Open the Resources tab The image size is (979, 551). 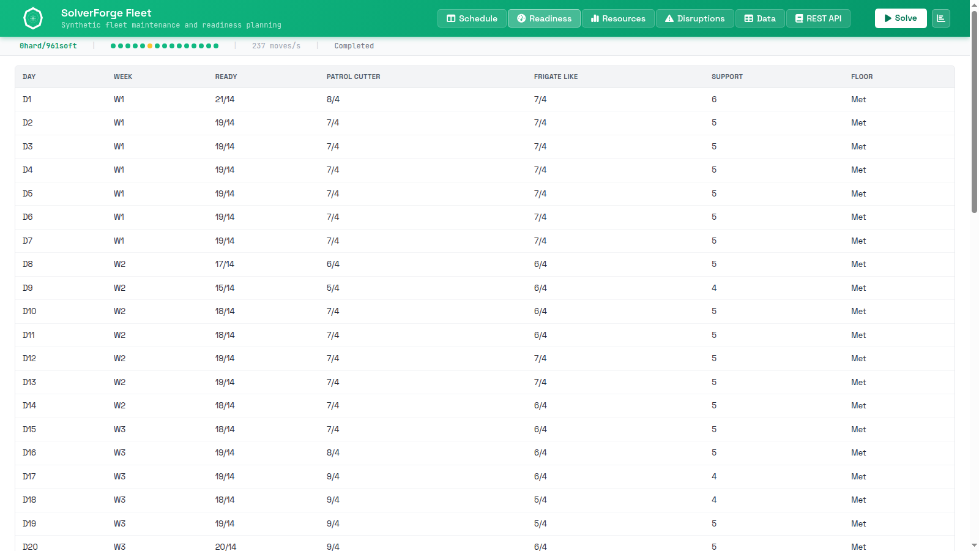618,18
